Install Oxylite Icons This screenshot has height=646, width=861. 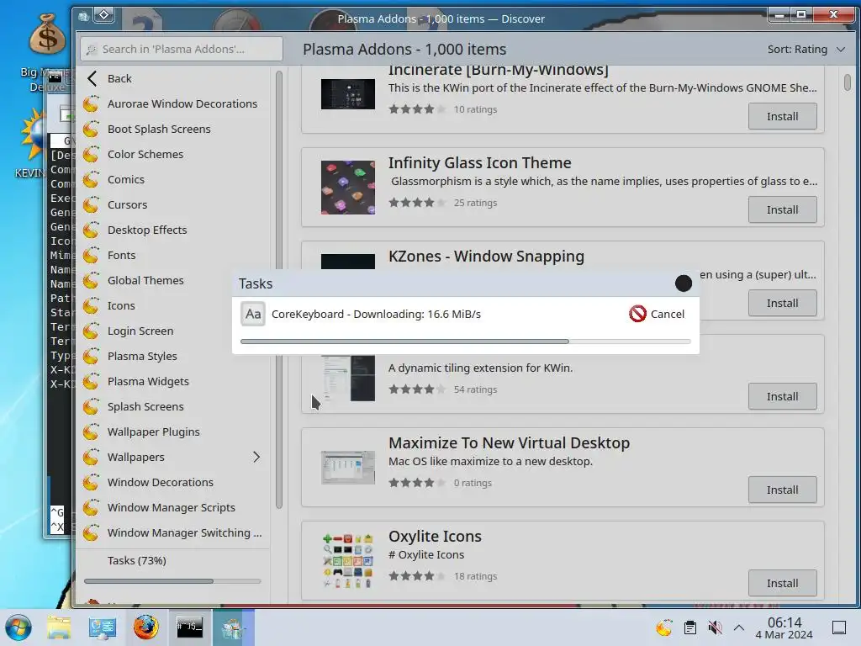coord(783,584)
